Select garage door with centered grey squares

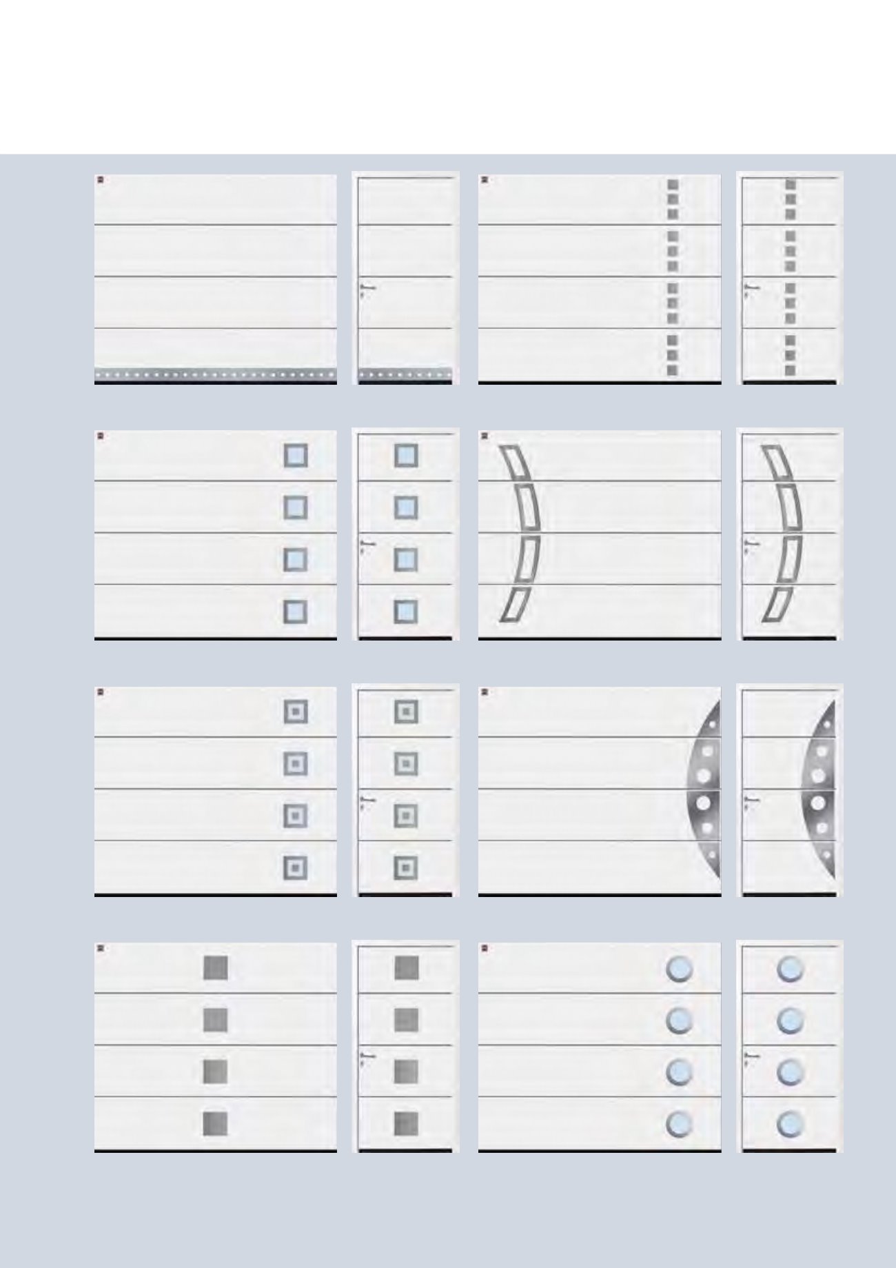216,1048
